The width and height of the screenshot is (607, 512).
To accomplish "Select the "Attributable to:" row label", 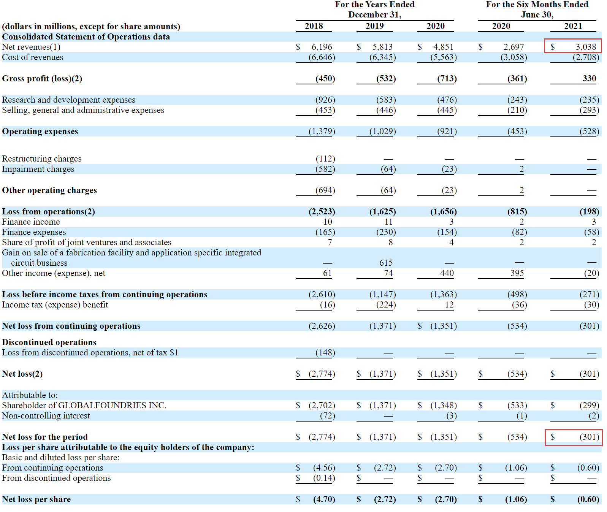I will 30,395.
